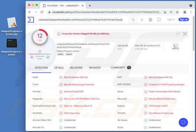Click the AhnLab-V3 vendor name
The image size is (196, 132).
point(38,127)
